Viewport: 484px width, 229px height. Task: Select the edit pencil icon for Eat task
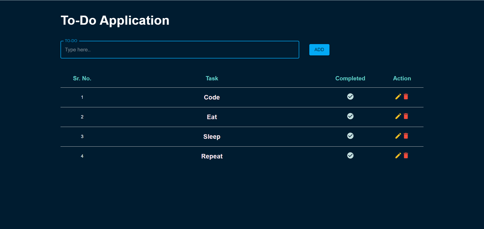tap(398, 116)
